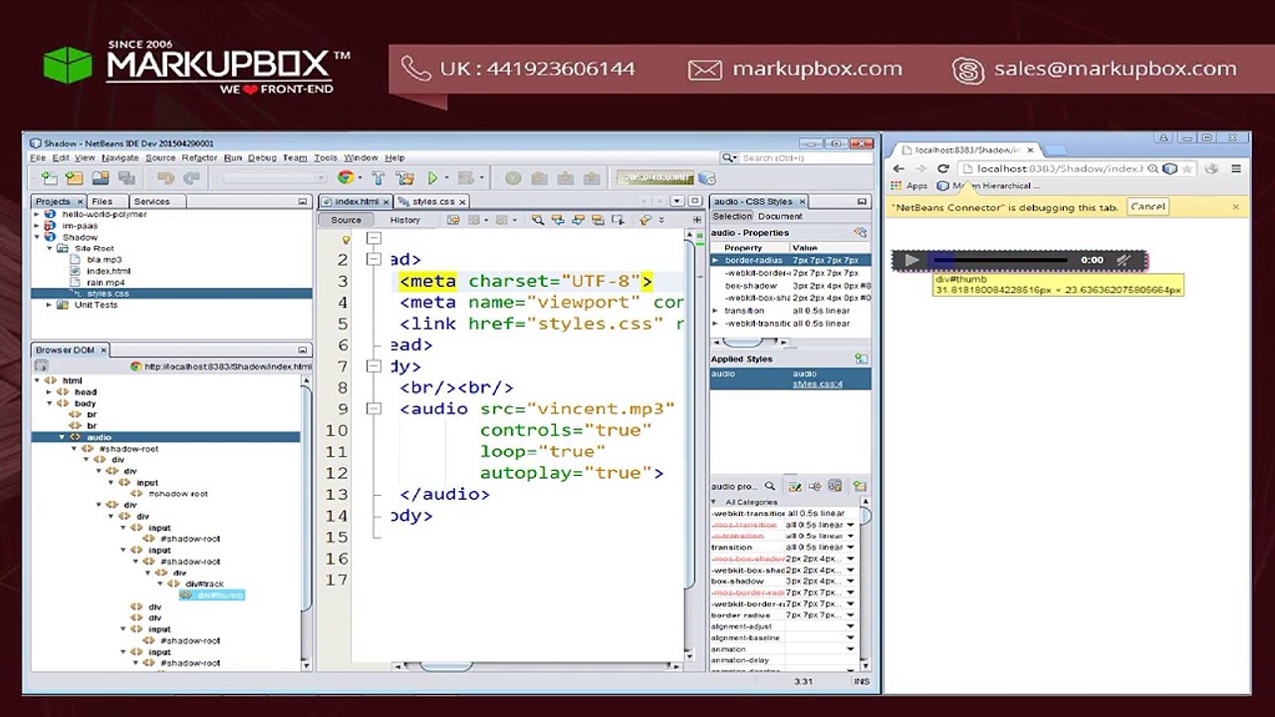Open the Navigate menu

coord(120,157)
